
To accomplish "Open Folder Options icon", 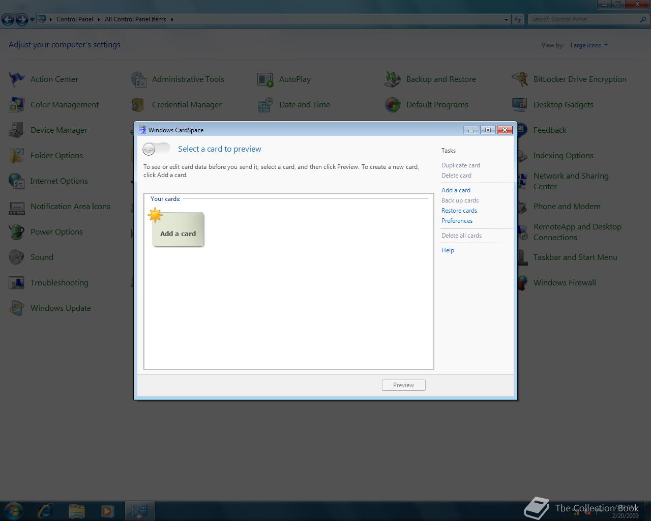I will click(17, 155).
